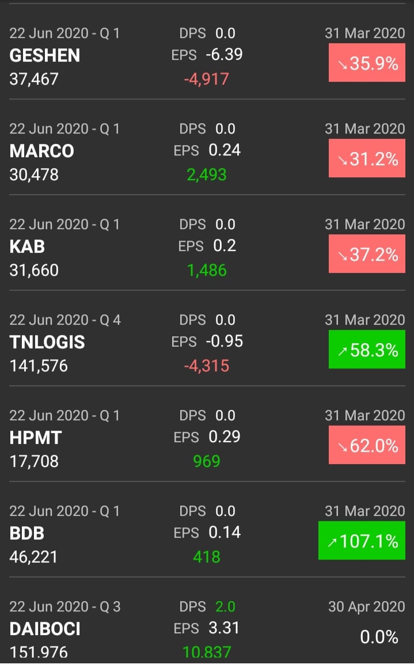
Task: Click MARCO net profit figure 2,493
Action: [206, 174]
